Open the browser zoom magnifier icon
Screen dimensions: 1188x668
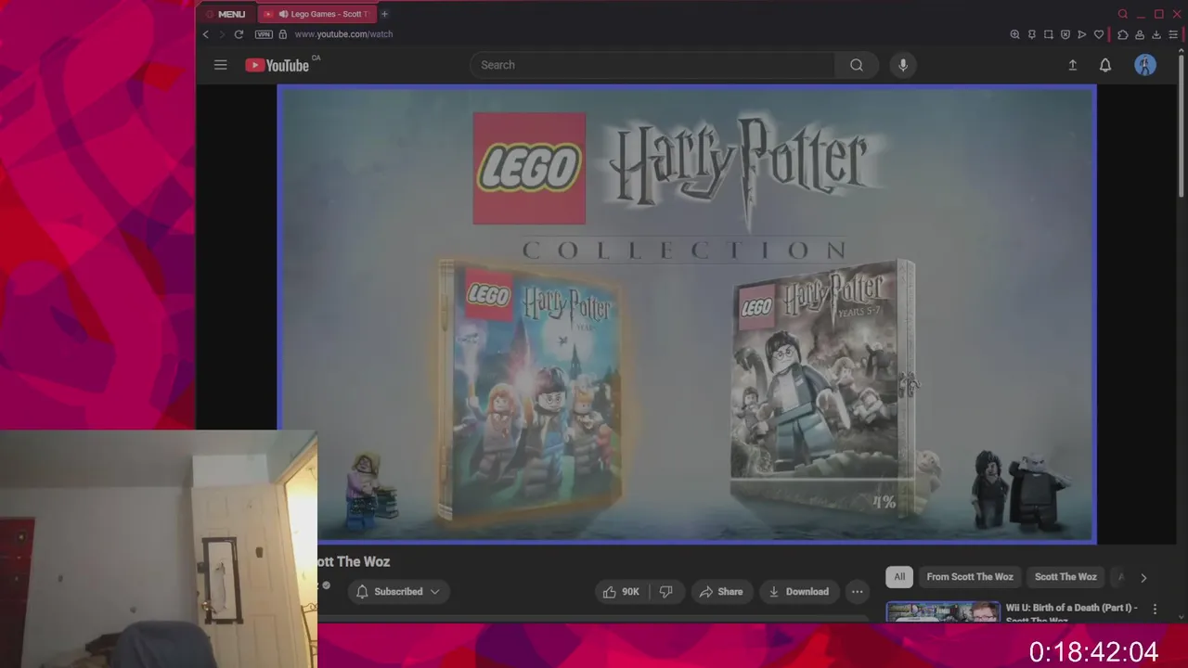pyautogui.click(x=1014, y=34)
